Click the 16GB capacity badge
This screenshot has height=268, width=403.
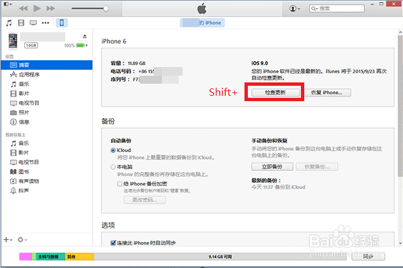pyautogui.click(x=31, y=46)
